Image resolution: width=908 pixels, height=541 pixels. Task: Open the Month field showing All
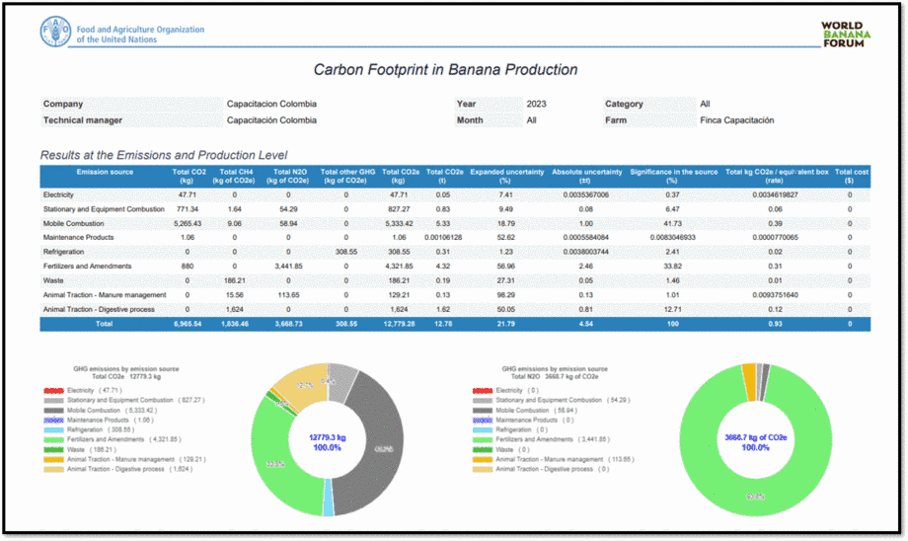click(531, 120)
